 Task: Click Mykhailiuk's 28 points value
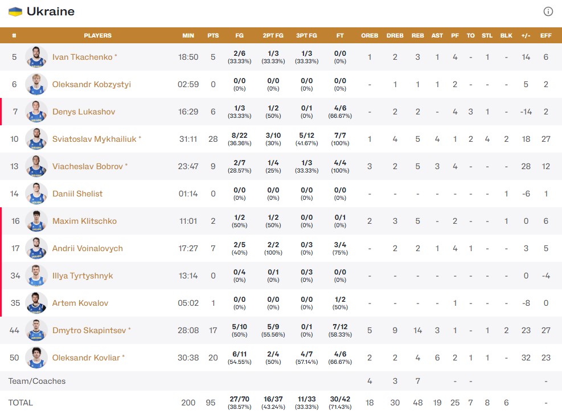pyautogui.click(x=213, y=139)
